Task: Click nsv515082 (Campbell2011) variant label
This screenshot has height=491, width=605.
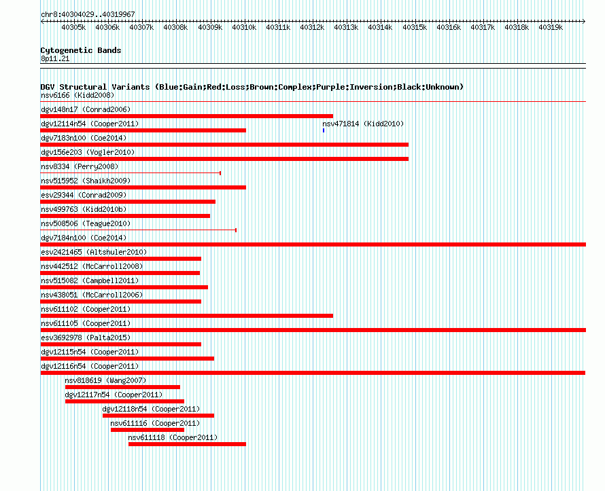Action: tap(90, 281)
